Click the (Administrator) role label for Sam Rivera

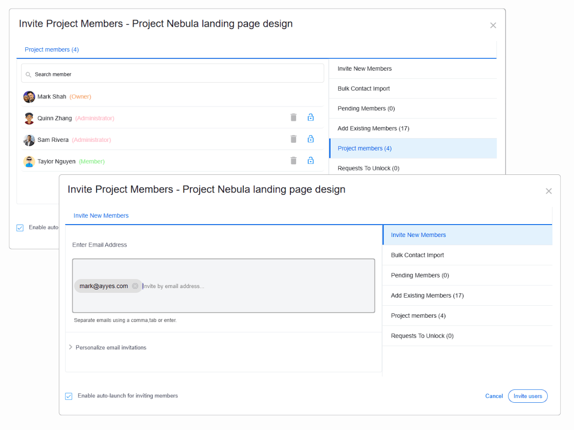pyautogui.click(x=91, y=140)
